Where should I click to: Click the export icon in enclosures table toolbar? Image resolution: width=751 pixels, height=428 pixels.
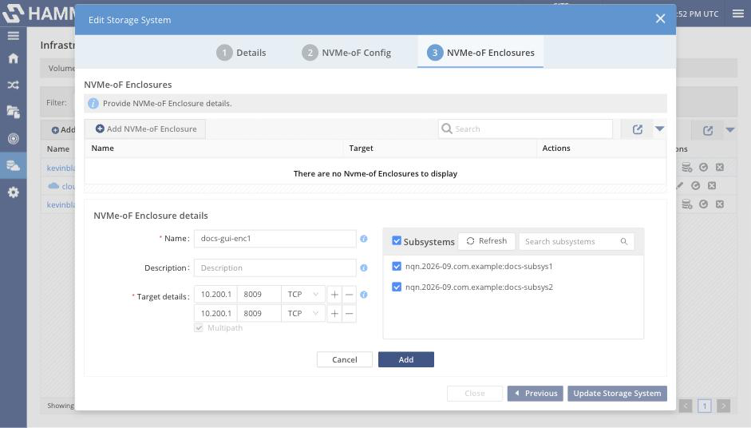click(x=638, y=129)
